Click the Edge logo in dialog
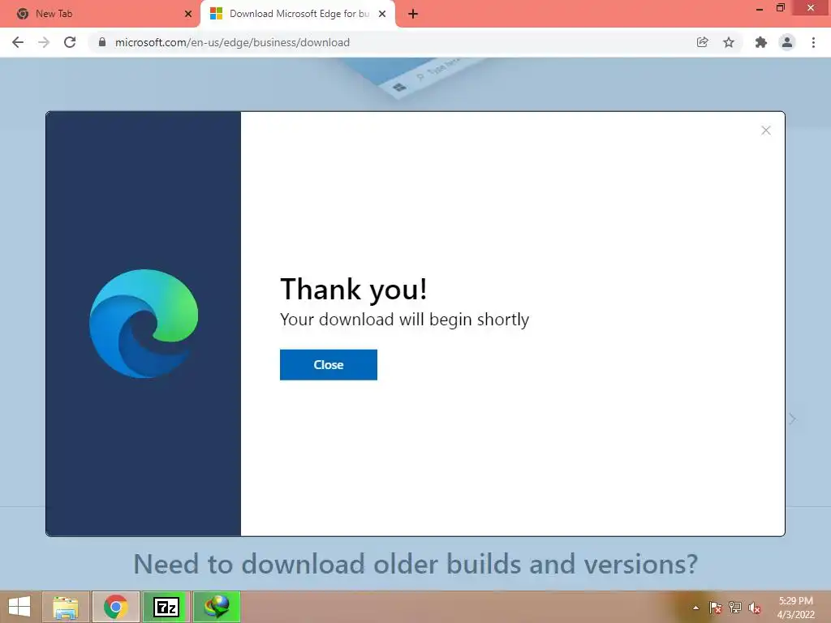 click(144, 324)
